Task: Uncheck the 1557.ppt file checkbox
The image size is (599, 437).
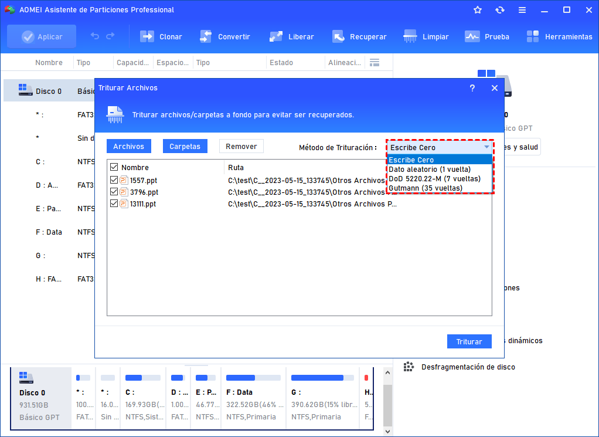Action: [114, 180]
